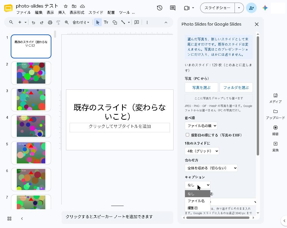Open the スライド menu

coord(96,13)
